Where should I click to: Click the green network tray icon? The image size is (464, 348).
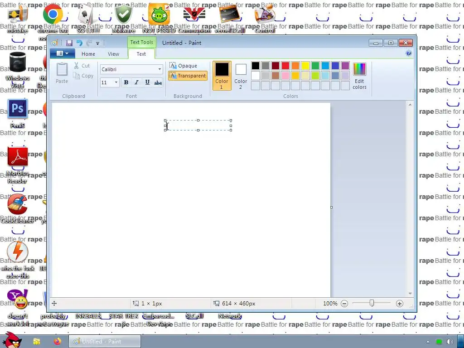(439, 342)
